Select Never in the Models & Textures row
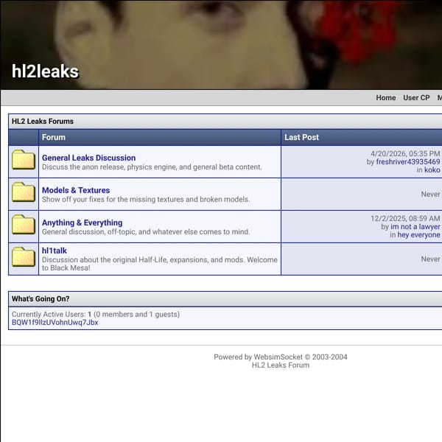This screenshot has width=442, height=442. point(430,194)
